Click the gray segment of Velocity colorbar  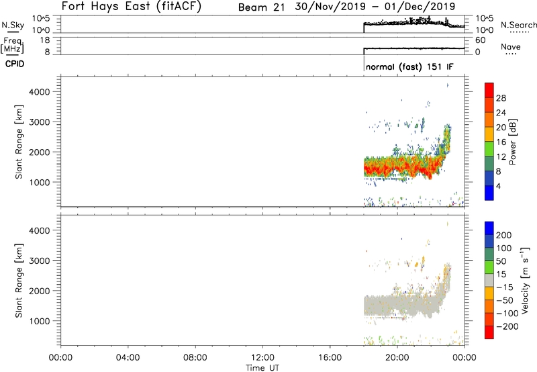point(489,280)
